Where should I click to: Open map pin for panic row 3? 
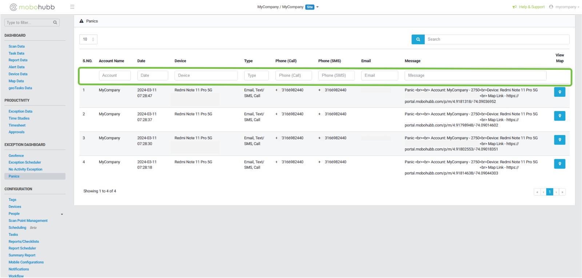(559, 140)
